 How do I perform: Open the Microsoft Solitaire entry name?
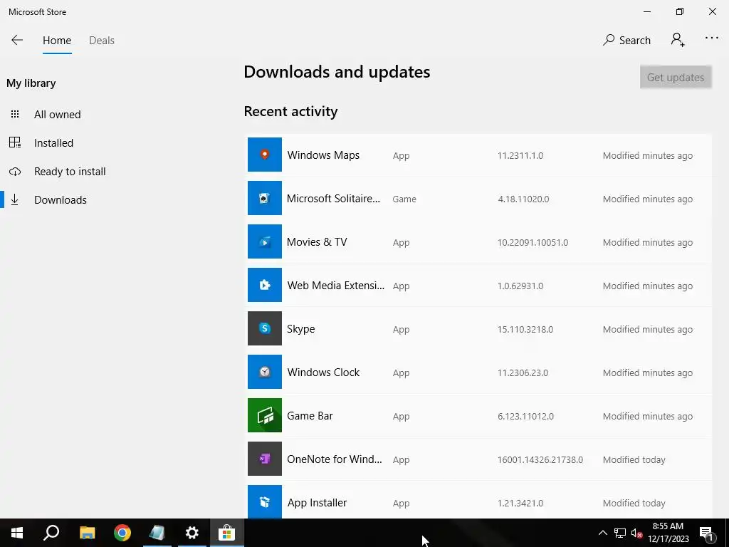[x=333, y=199]
